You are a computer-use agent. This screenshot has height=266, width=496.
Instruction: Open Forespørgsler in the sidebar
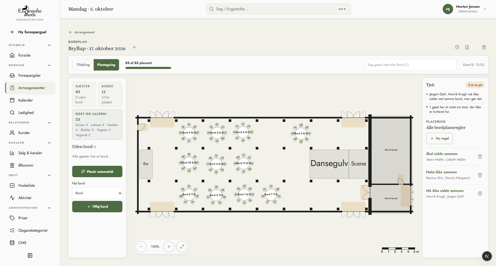click(30, 75)
